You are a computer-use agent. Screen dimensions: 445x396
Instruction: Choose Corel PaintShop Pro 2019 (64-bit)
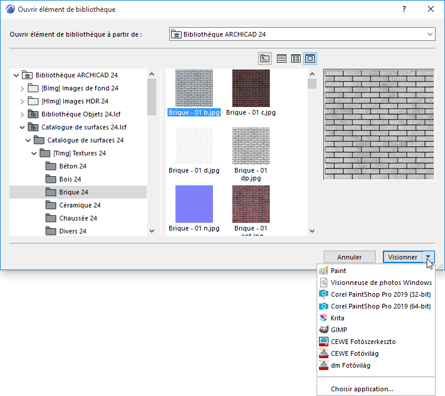[x=376, y=306]
